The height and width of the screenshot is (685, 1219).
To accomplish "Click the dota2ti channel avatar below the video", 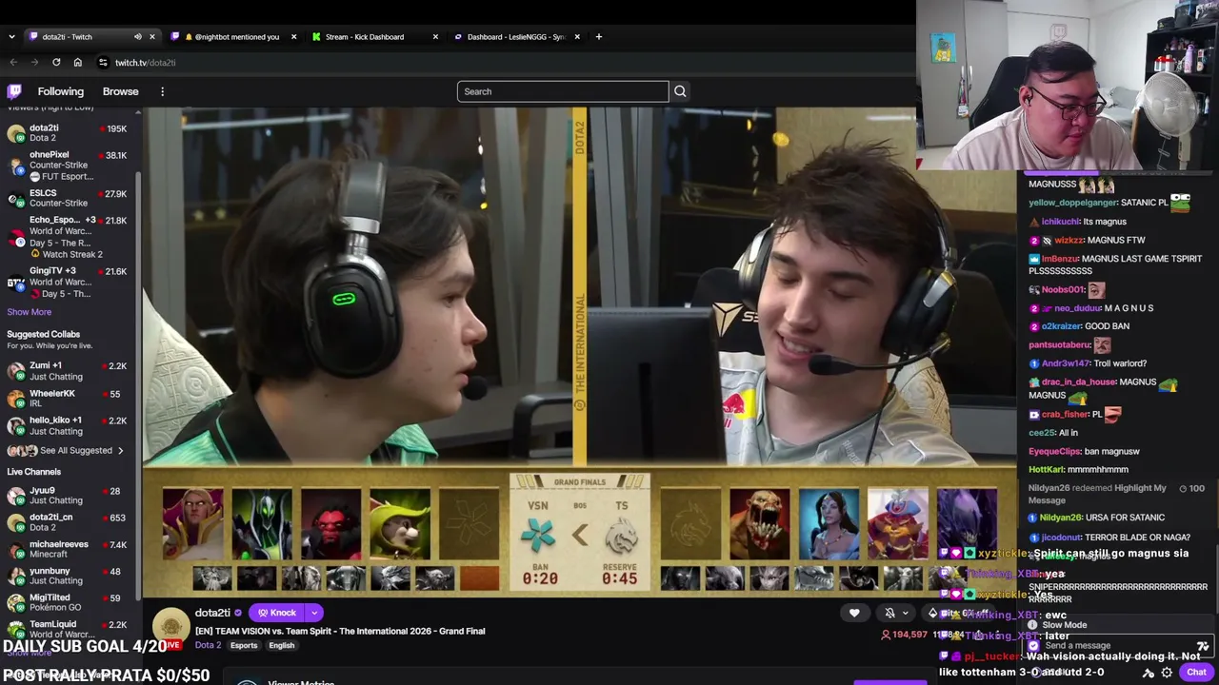I will [x=171, y=626].
